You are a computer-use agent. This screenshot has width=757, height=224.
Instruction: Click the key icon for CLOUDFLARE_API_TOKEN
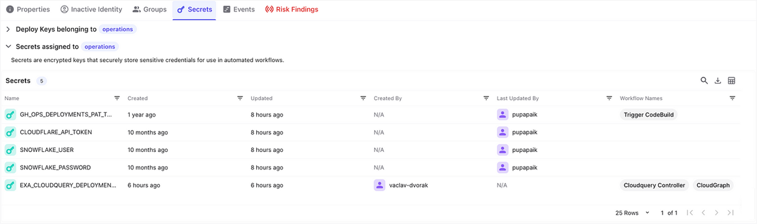pyautogui.click(x=10, y=132)
